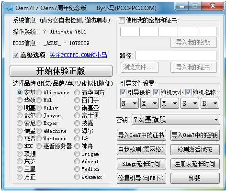The image size is (226, 191).
Task: Click the 开始体验正版 button
Action: pos(61,71)
